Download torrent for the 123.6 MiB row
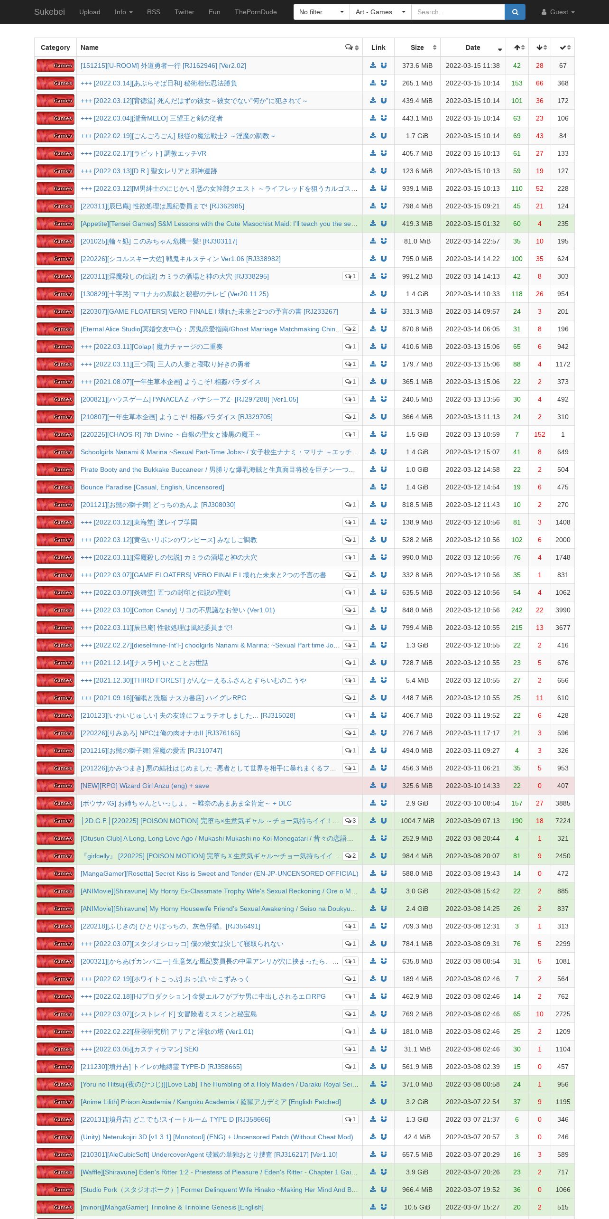Viewport: 609px width, 1219px height. [x=373, y=171]
